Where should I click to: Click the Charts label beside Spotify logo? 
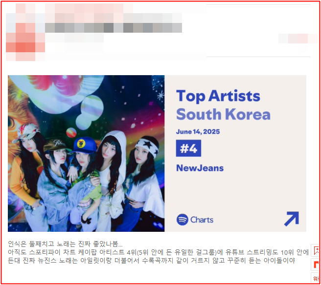202,220
